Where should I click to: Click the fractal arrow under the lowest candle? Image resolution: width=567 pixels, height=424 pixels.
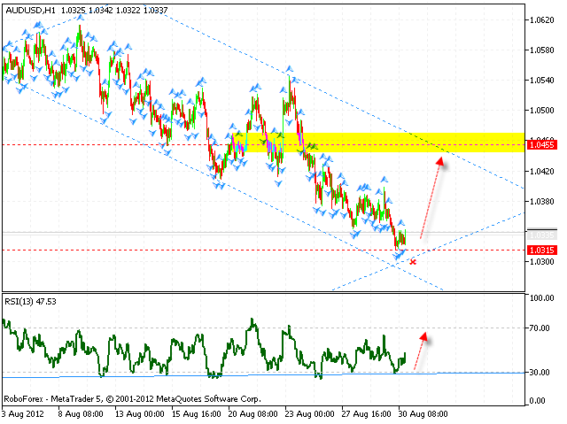point(399,258)
